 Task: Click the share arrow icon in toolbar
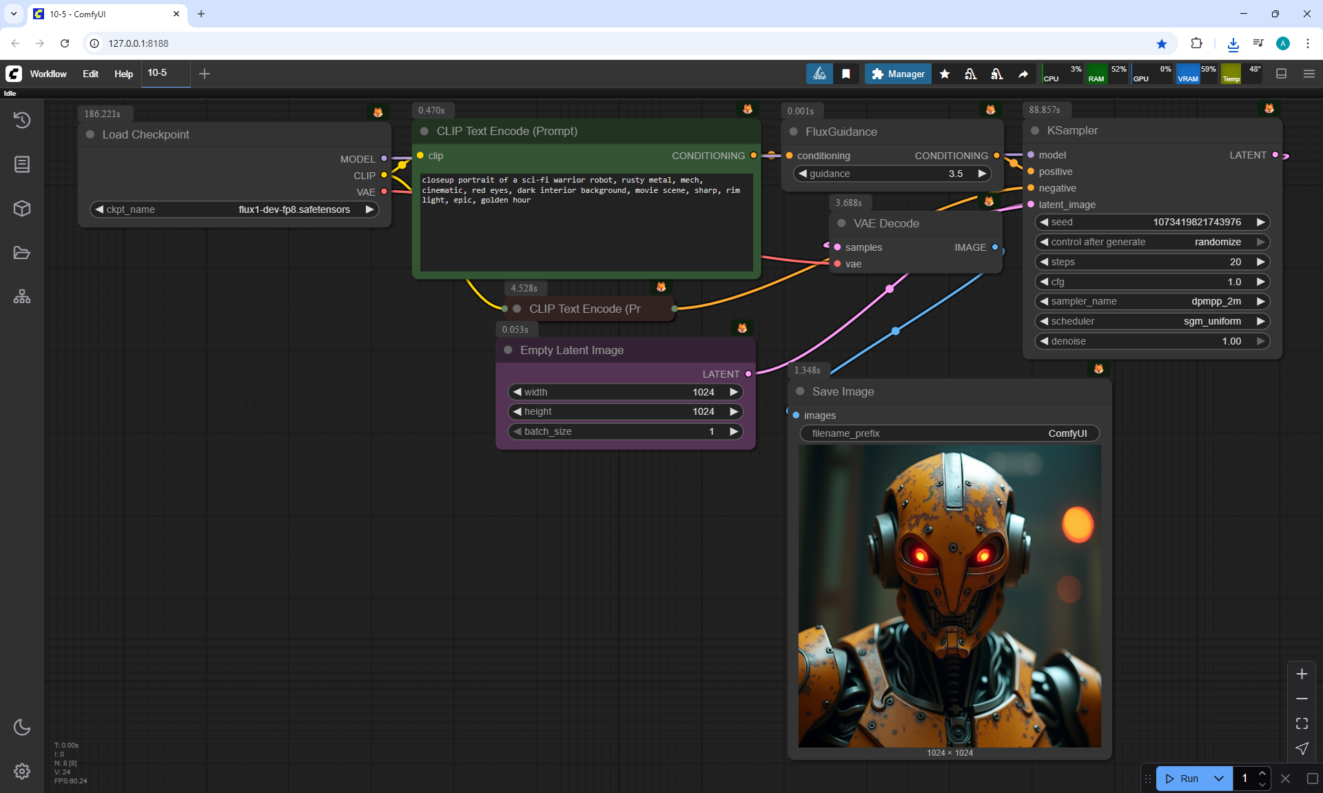[1023, 74]
